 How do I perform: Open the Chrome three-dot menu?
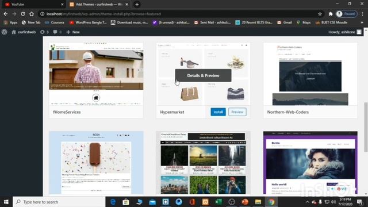tap(362, 14)
